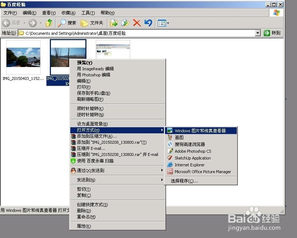Choose 保存到手机U盘(B)
Viewport: 297px width, 238px height.
click(117, 93)
